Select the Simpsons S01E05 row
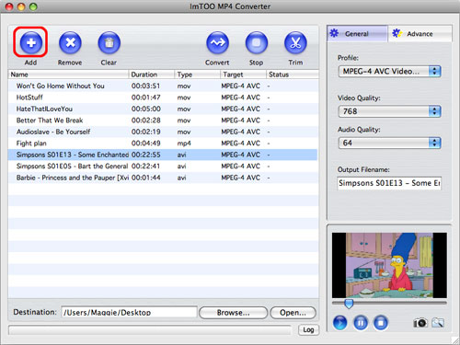Viewport: 460px width, 345px height. [163, 167]
